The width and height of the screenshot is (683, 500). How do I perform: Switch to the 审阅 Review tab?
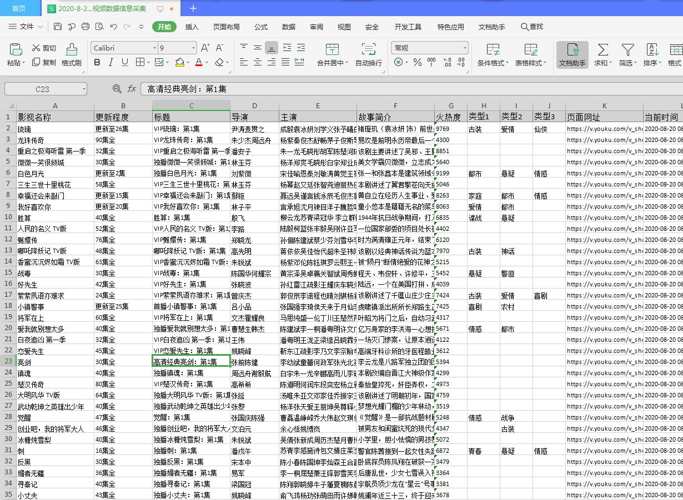pos(317,27)
